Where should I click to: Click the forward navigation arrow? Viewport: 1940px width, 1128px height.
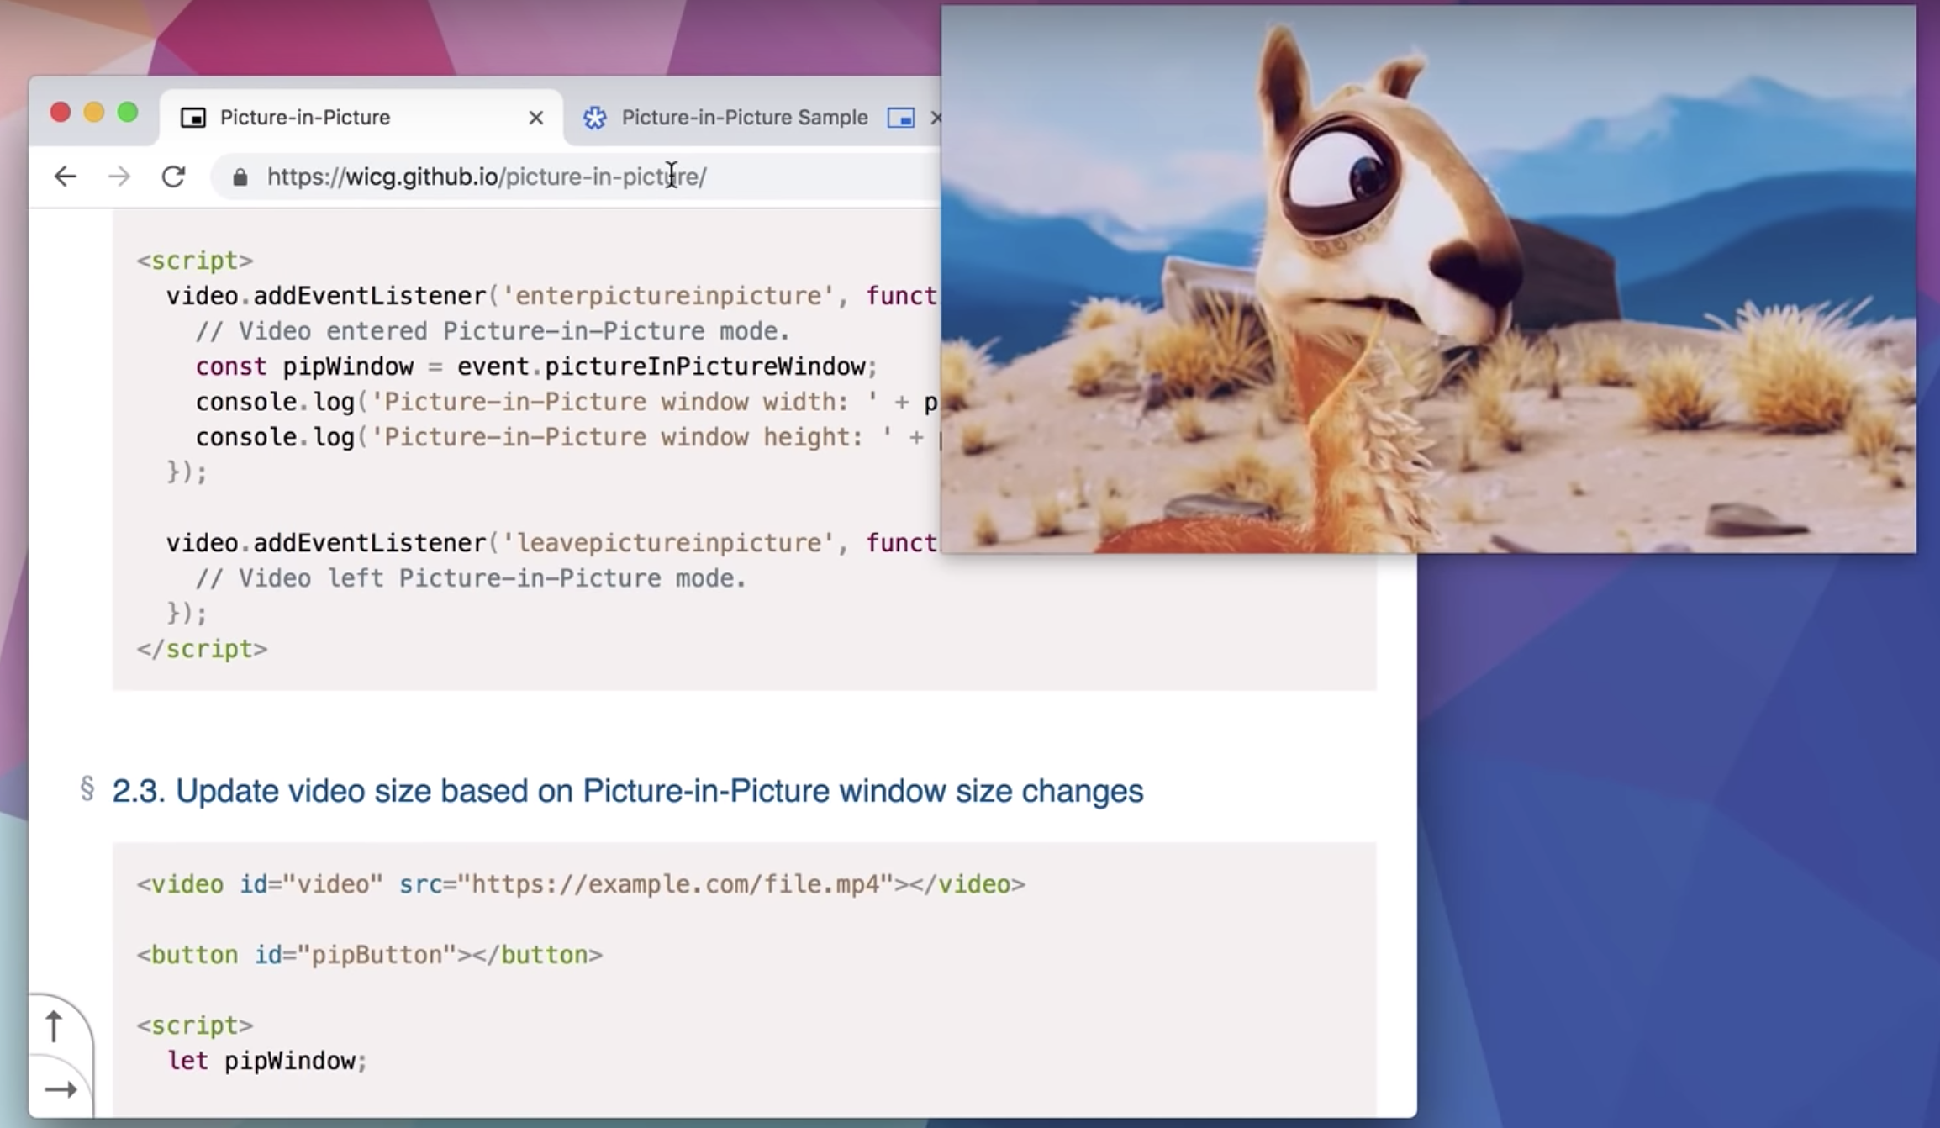119,176
